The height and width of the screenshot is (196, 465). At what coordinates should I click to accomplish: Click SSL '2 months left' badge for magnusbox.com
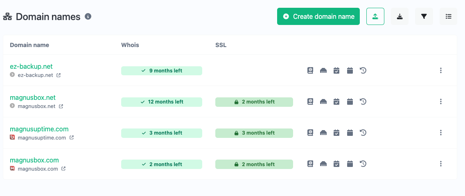[254, 164]
